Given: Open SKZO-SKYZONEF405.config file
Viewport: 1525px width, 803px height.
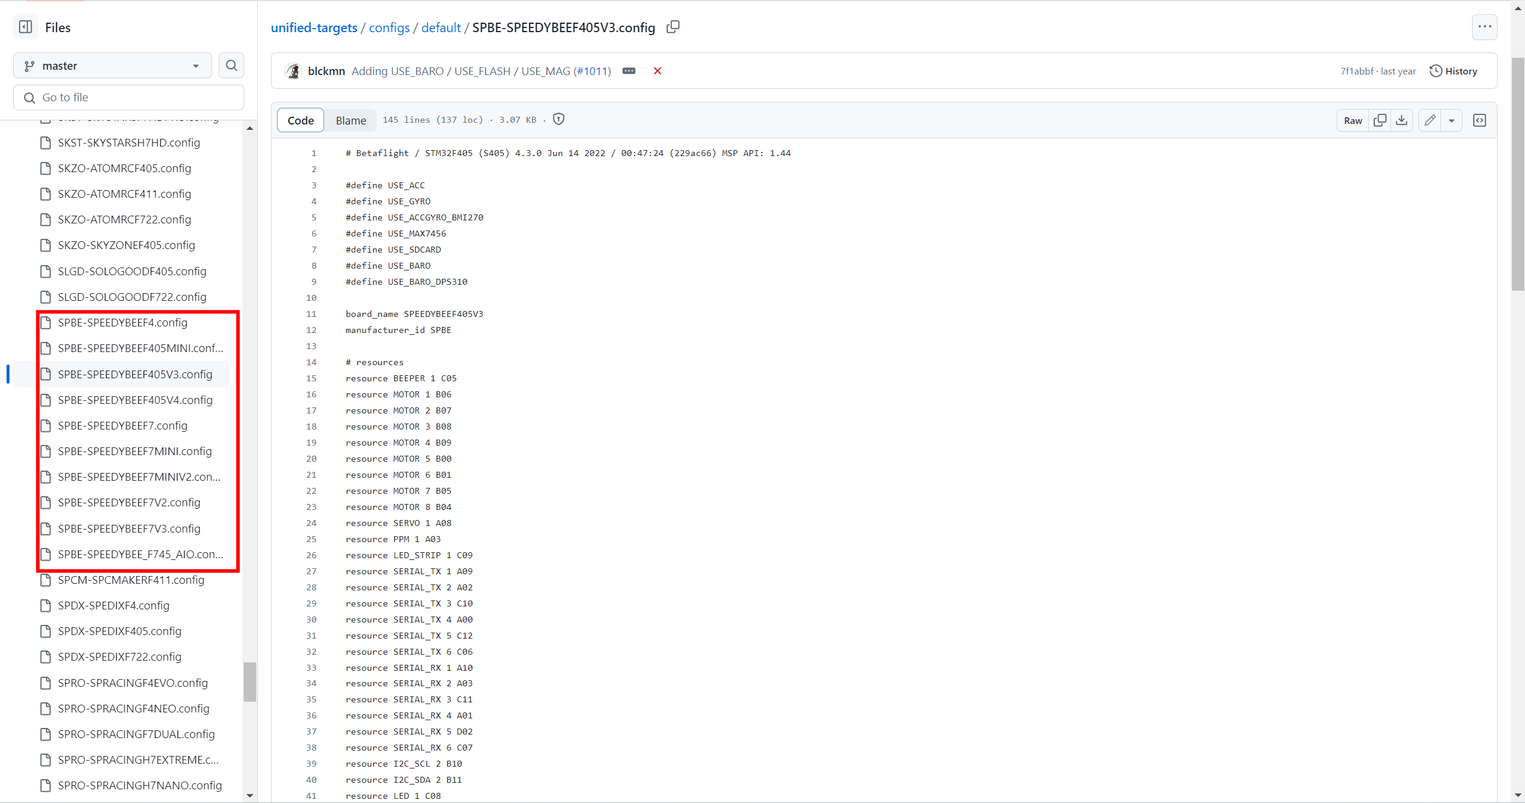Looking at the screenshot, I should click(126, 245).
